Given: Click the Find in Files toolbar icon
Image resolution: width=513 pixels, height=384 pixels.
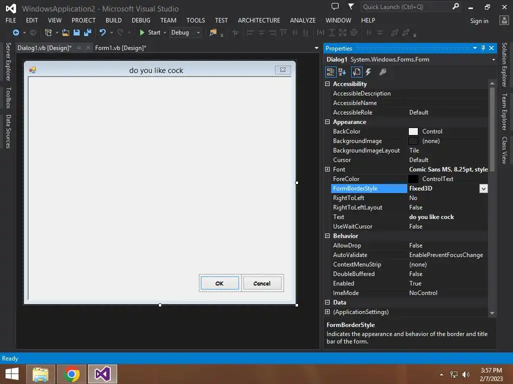Looking at the screenshot, I should 213,32.
